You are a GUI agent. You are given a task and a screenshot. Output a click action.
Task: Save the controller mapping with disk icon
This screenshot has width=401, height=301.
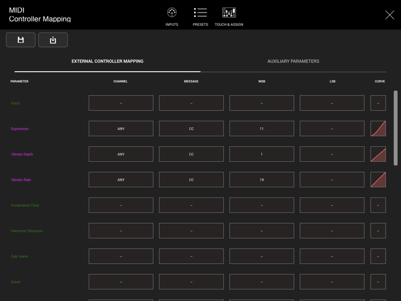coord(21,40)
